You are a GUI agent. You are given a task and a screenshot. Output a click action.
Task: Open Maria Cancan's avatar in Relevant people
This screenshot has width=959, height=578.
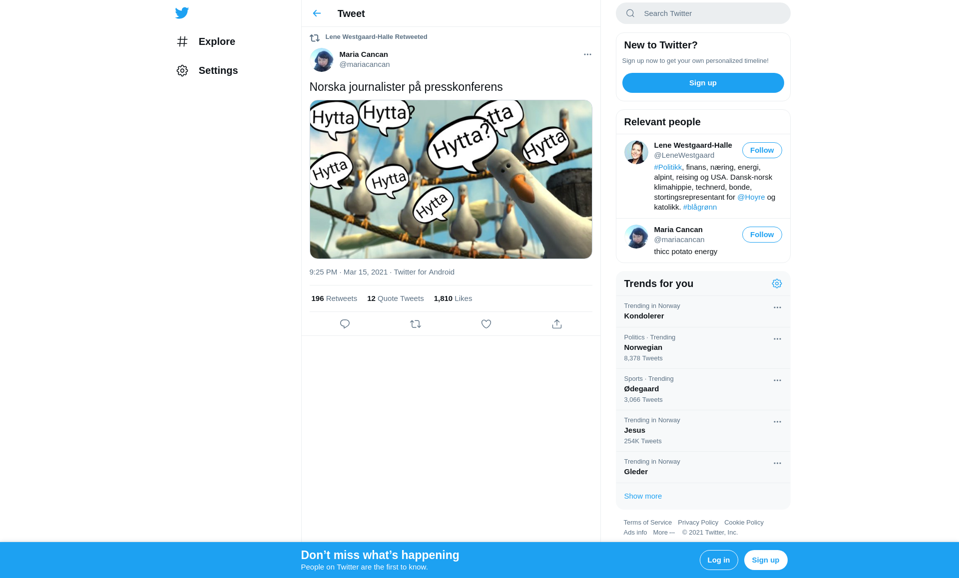coord(636,237)
